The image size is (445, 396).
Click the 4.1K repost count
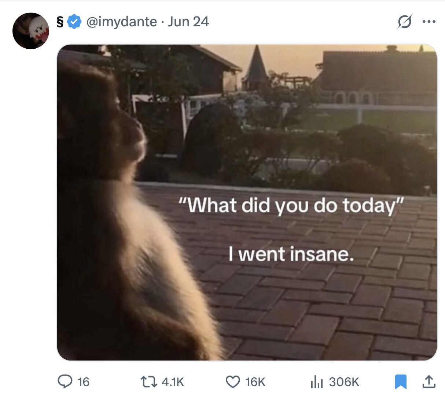[173, 382]
